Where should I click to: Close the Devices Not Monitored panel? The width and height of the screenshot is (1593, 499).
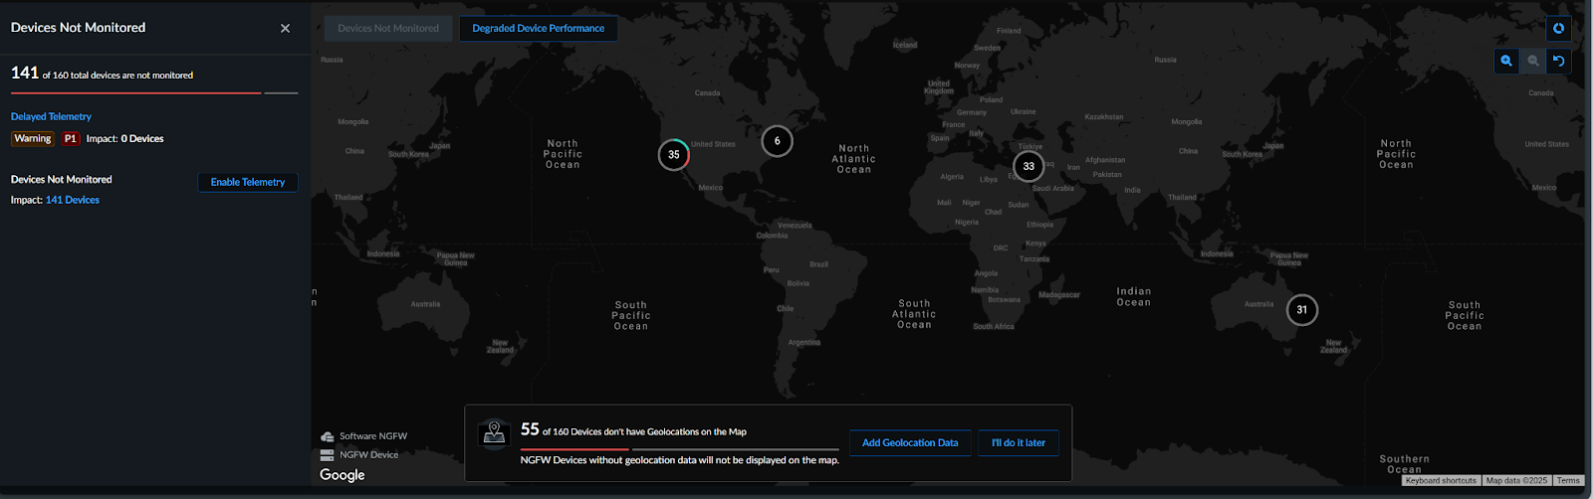pyautogui.click(x=285, y=29)
